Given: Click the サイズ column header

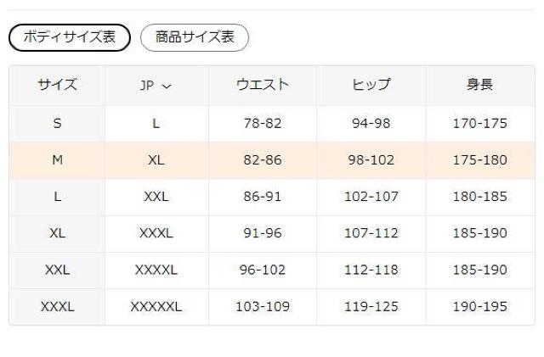Looking at the screenshot, I should [57, 85].
